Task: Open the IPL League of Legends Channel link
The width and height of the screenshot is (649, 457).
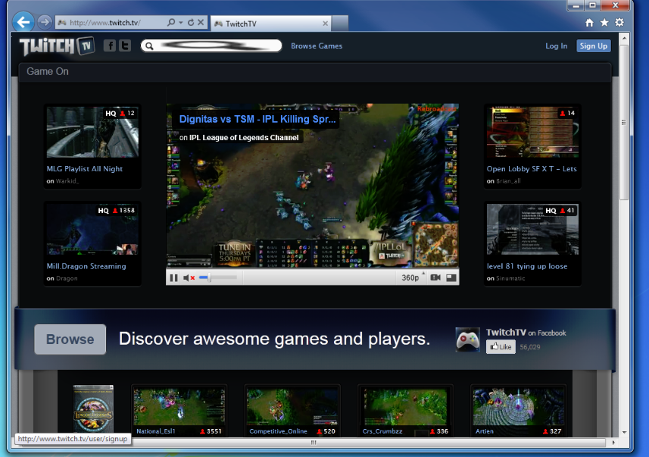Action: pyautogui.click(x=244, y=138)
